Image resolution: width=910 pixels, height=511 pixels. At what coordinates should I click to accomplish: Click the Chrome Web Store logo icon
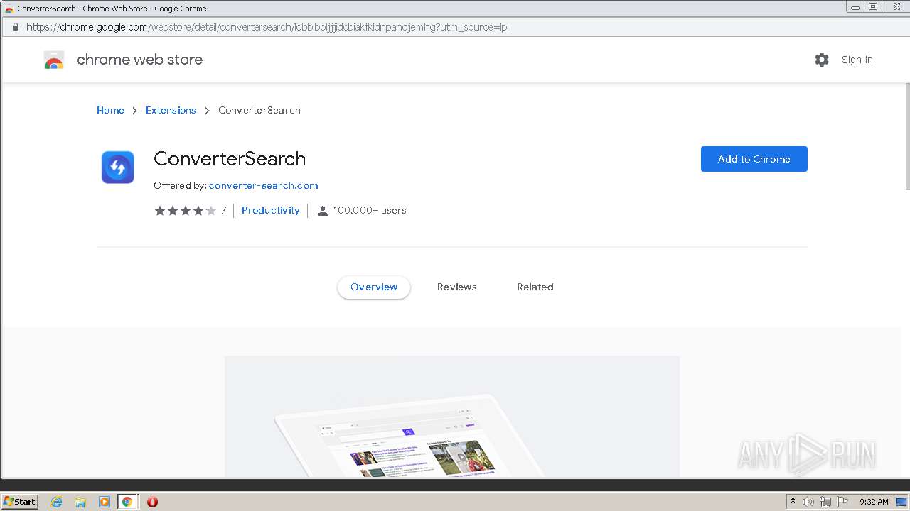pyautogui.click(x=54, y=60)
